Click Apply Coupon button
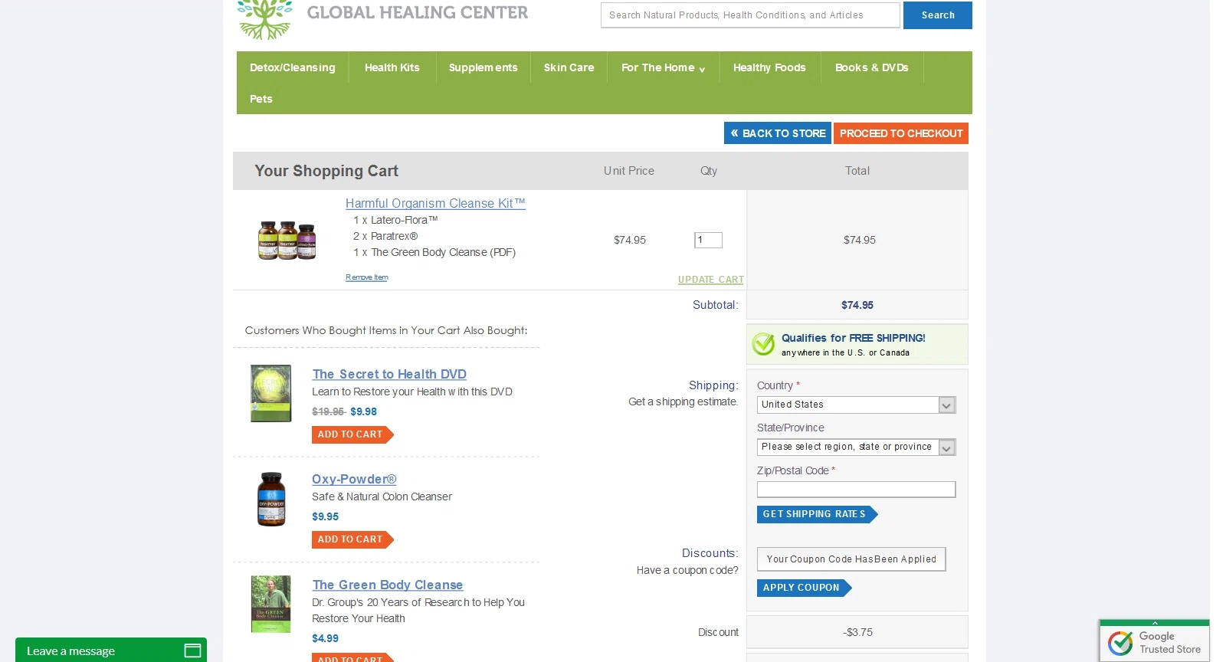This screenshot has height=662, width=1226. [804, 588]
